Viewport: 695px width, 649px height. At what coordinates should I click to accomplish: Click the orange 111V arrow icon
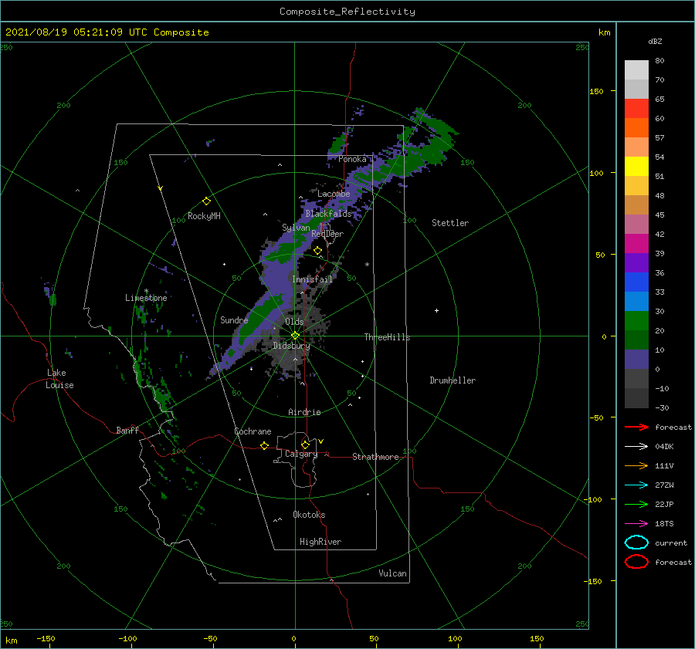(636, 465)
